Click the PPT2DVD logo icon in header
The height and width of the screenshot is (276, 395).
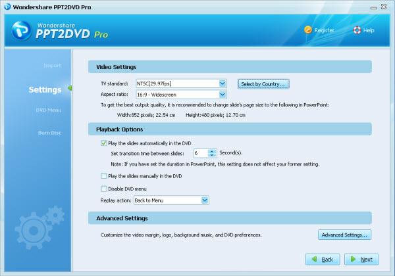[22, 31]
